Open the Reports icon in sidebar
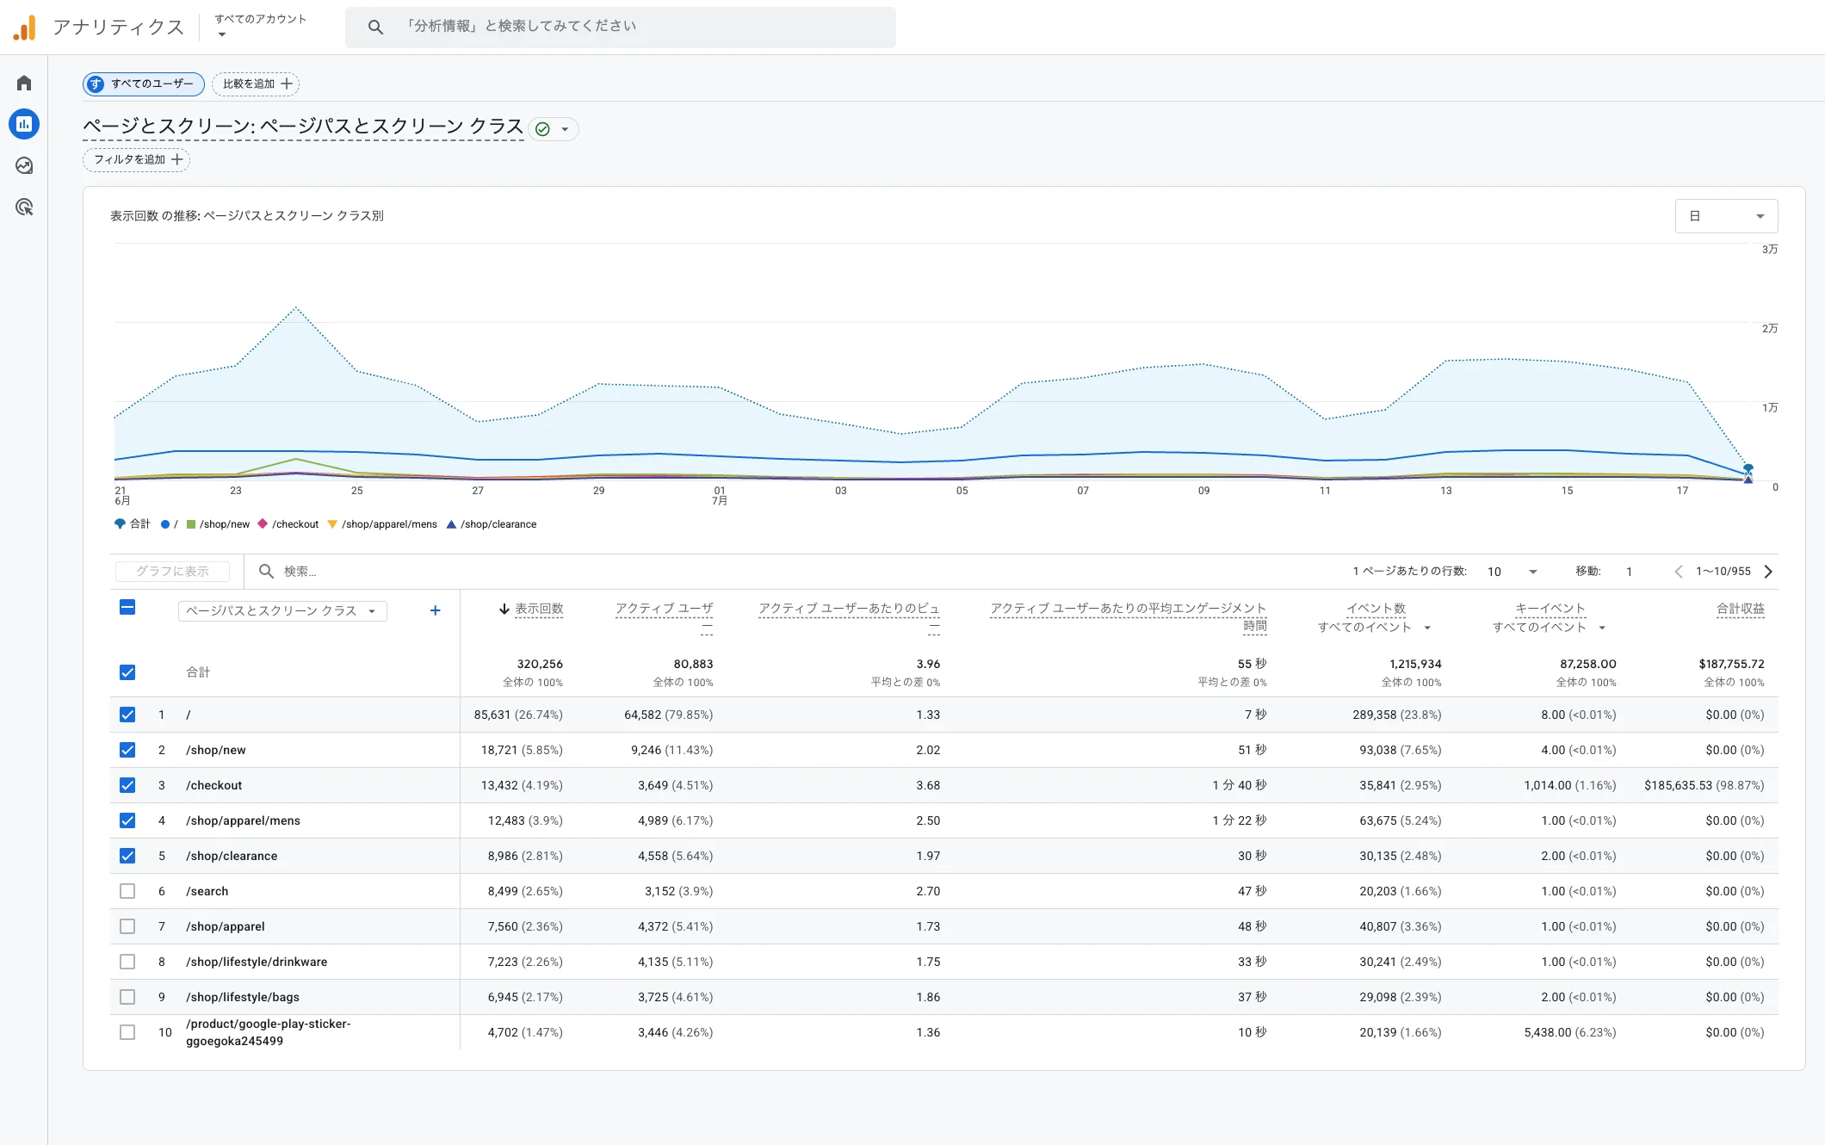The height and width of the screenshot is (1145, 1825). [24, 124]
